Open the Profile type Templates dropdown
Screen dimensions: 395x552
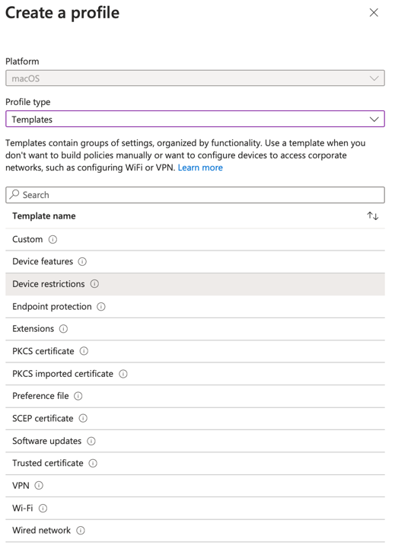[x=195, y=119]
